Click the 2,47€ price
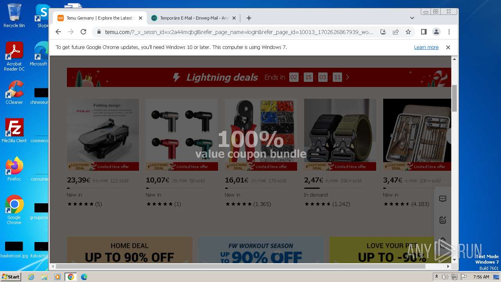501x282 pixels. tap(314, 180)
